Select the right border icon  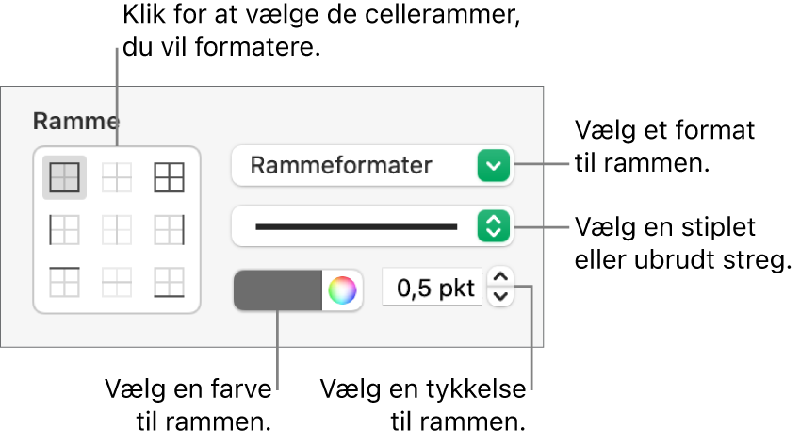click(x=170, y=229)
